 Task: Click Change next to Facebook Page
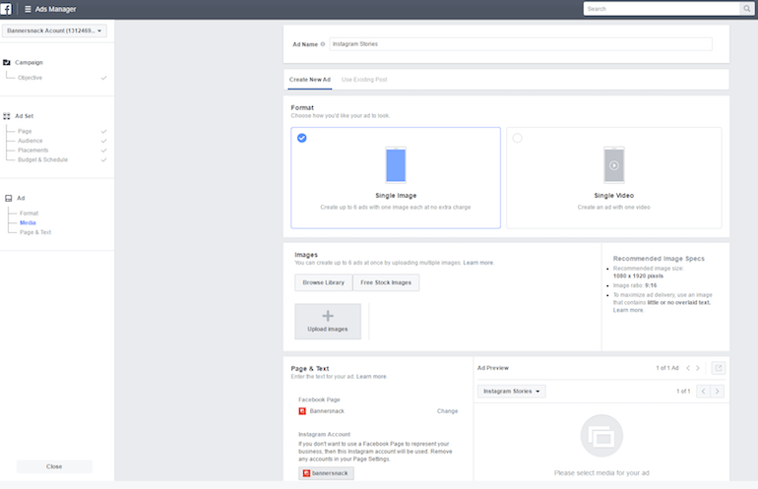click(x=447, y=411)
